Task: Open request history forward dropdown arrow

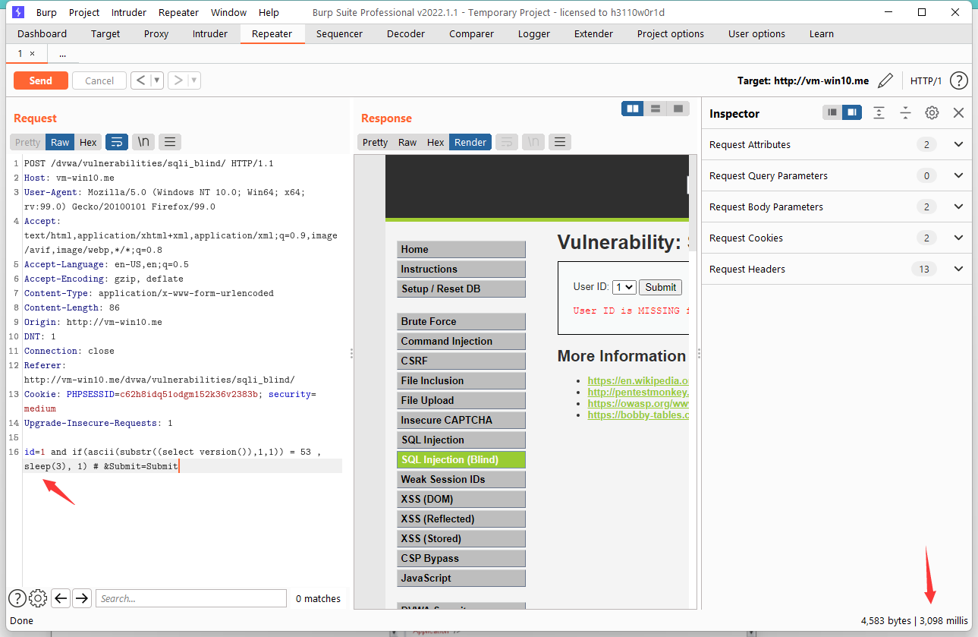Action: [194, 80]
